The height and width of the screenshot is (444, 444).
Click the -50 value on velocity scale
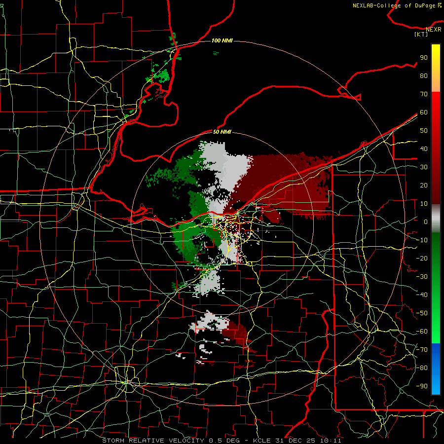point(422,313)
